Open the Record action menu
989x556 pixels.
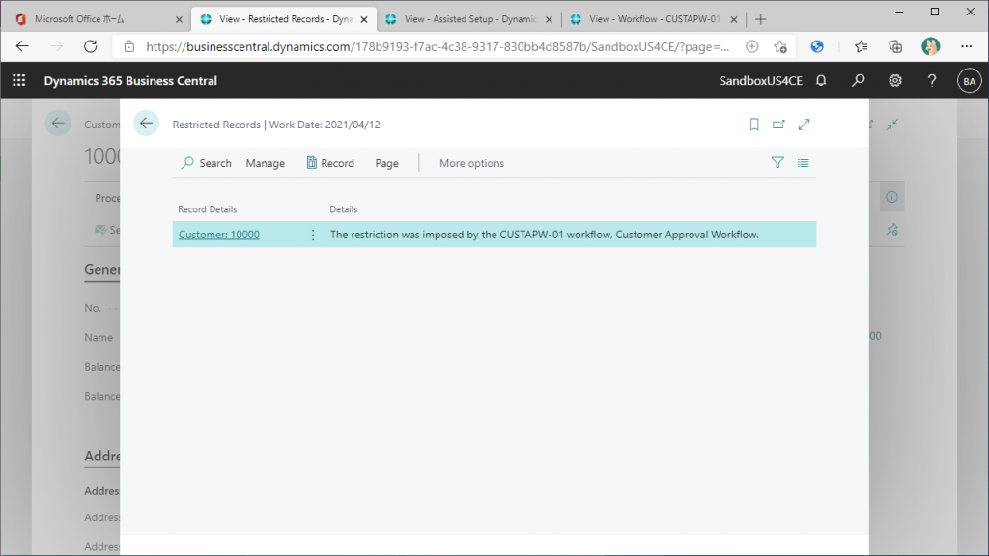[330, 163]
